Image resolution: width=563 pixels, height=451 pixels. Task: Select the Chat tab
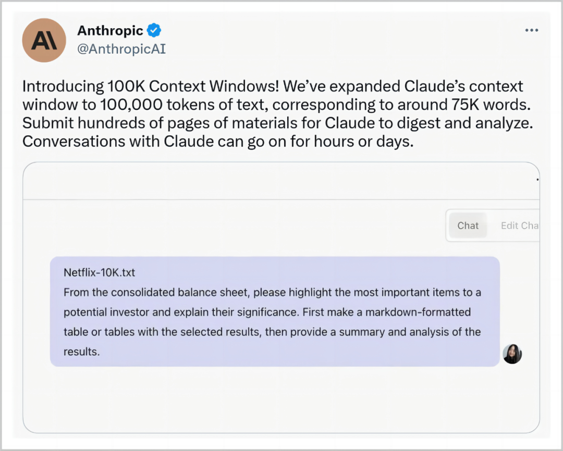tap(468, 226)
